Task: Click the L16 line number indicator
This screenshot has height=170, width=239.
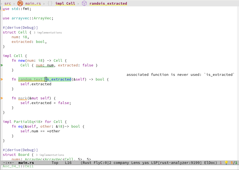Action: tap(68, 163)
